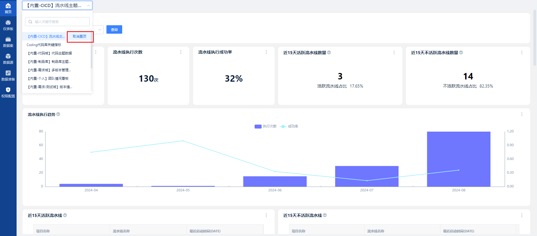Click help icon beside 流水线执行趋势
The image size is (537, 236).
coord(58,114)
